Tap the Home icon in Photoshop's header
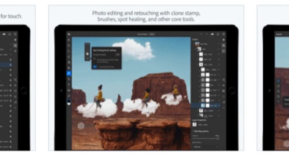The width and height of the screenshot is (289, 162). 69,34
